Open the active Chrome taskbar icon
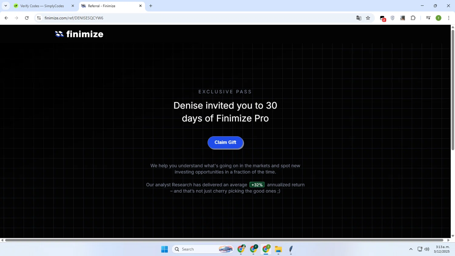This screenshot has height=256, width=455. (266, 249)
